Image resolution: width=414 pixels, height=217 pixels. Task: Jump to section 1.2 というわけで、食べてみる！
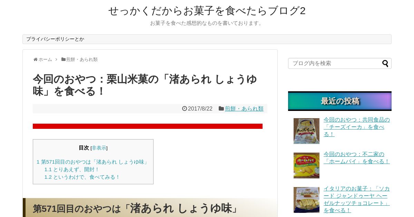click(x=82, y=177)
